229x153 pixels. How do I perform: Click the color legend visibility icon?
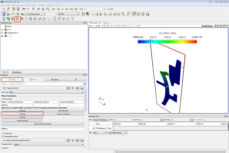4,14
